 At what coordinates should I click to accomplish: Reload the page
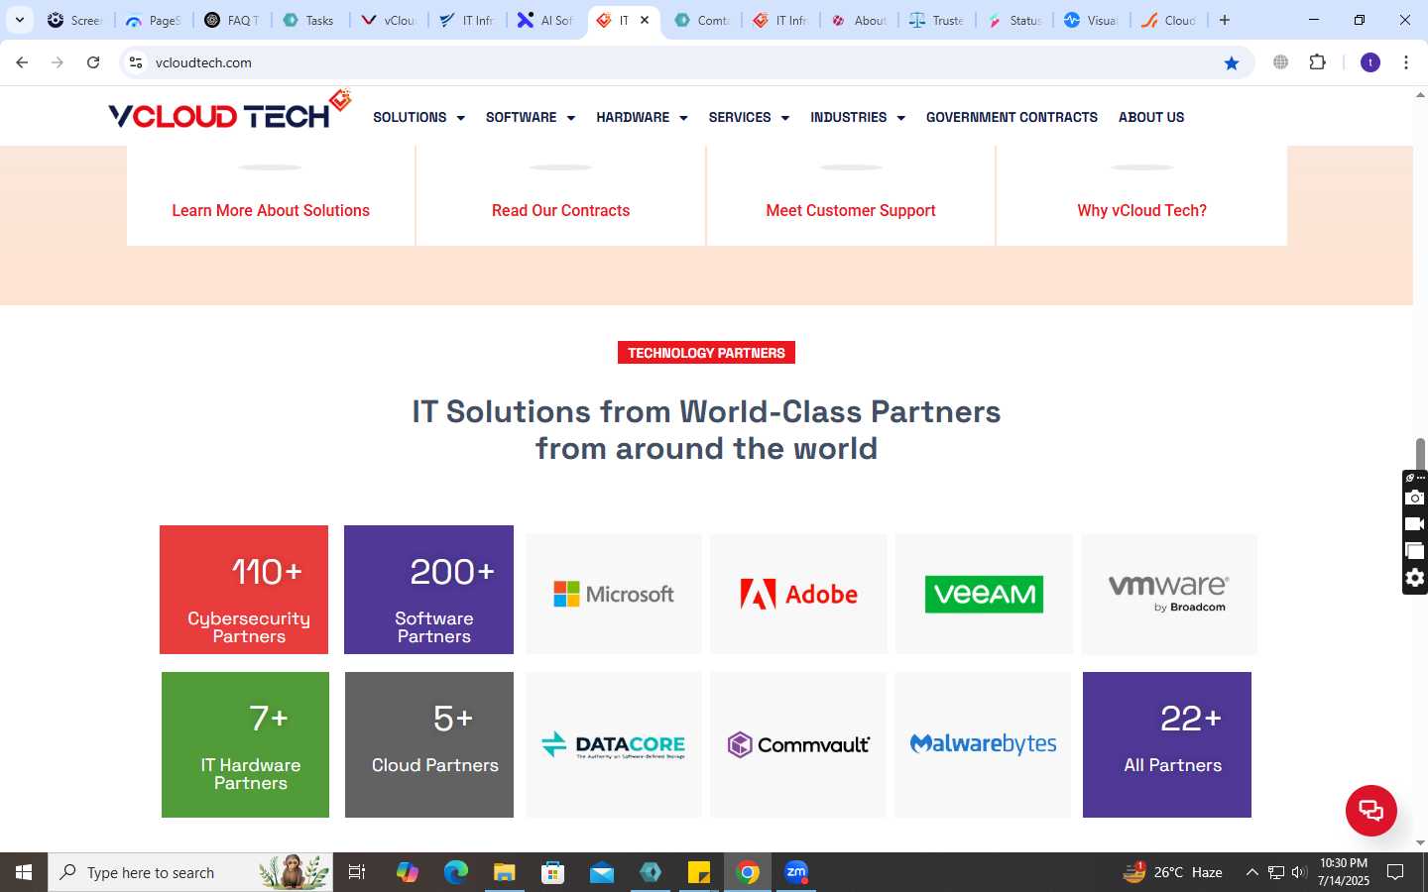[93, 62]
